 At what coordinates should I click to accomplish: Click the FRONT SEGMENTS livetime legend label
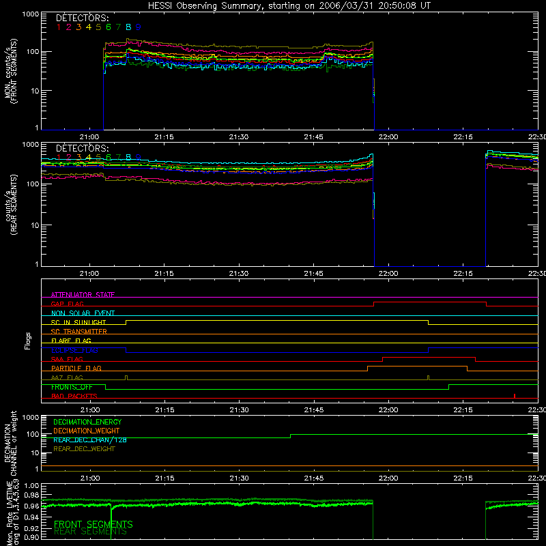(94, 524)
